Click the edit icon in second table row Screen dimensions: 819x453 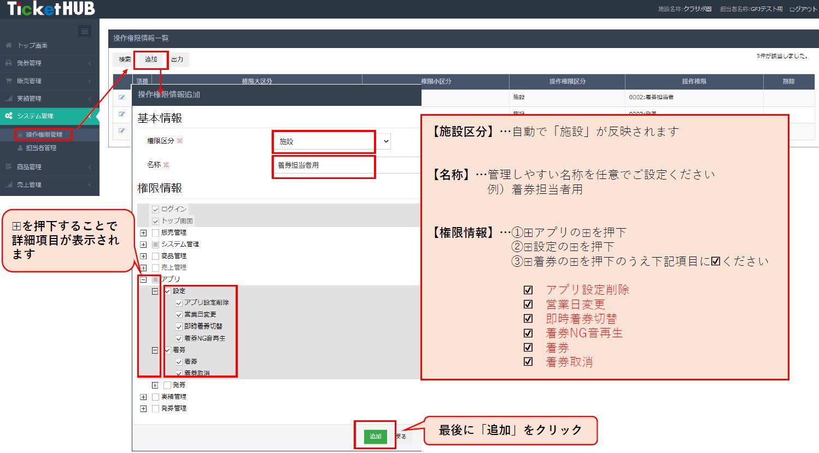click(122, 114)
